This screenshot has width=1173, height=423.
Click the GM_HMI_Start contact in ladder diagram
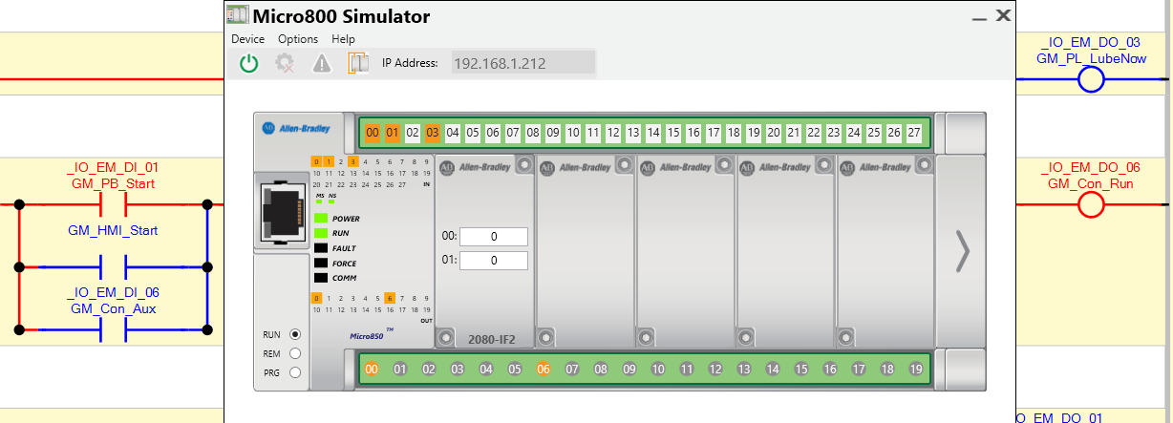coord(114,267)
